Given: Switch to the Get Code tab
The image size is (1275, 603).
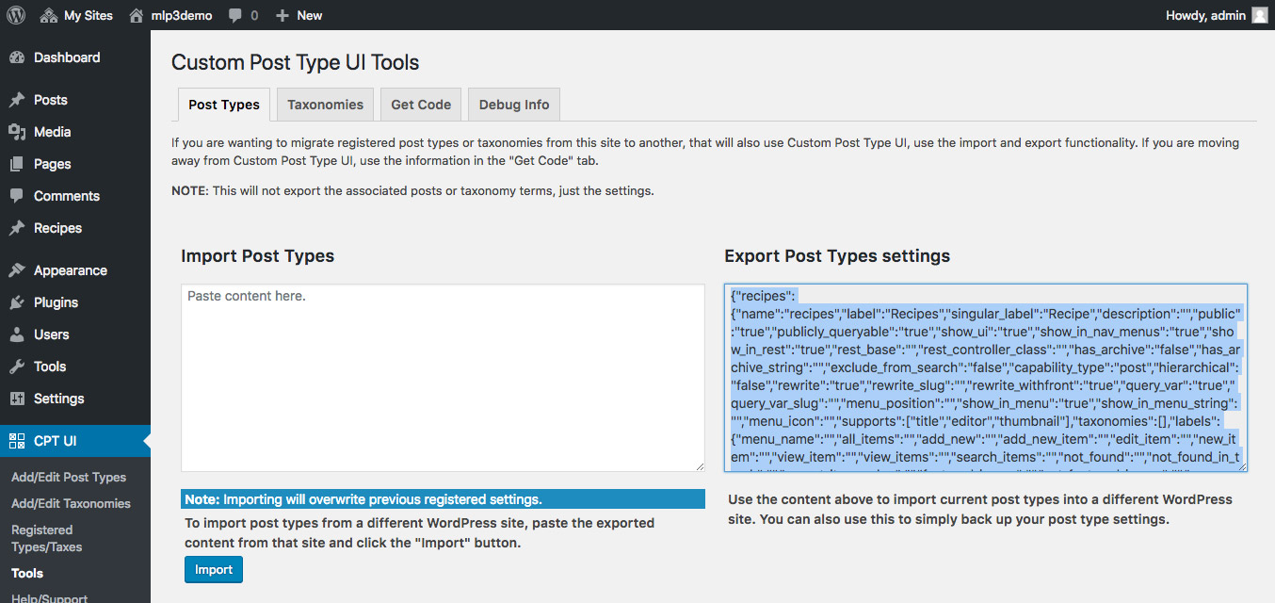Looking at the screenshot, I should pos(421,105).
